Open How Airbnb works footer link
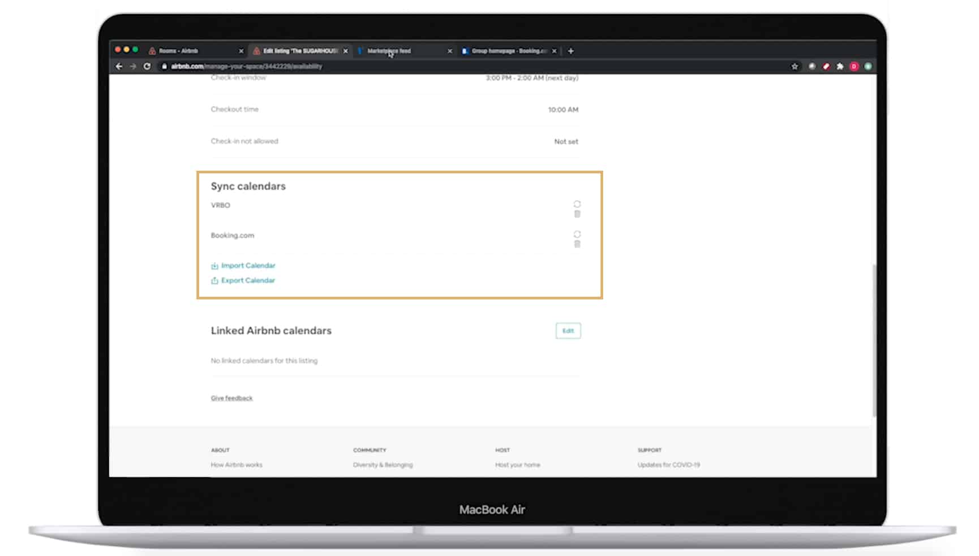Viewport: 979px width, 556px height. click(x=237, y=465)
